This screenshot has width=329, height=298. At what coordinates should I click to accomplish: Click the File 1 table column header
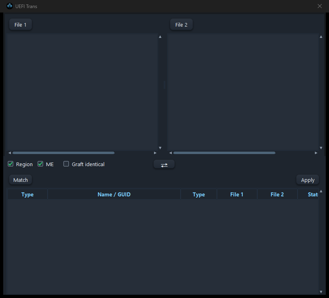click(x=237, y=194)
